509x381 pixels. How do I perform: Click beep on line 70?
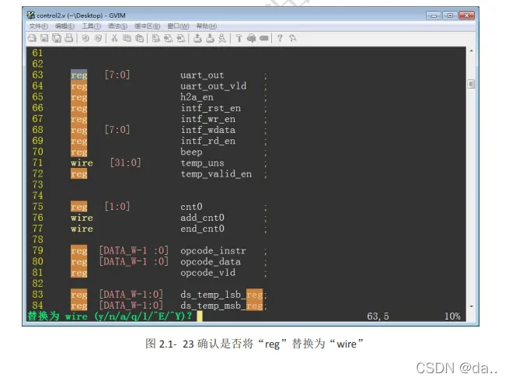tap(191, 152)
